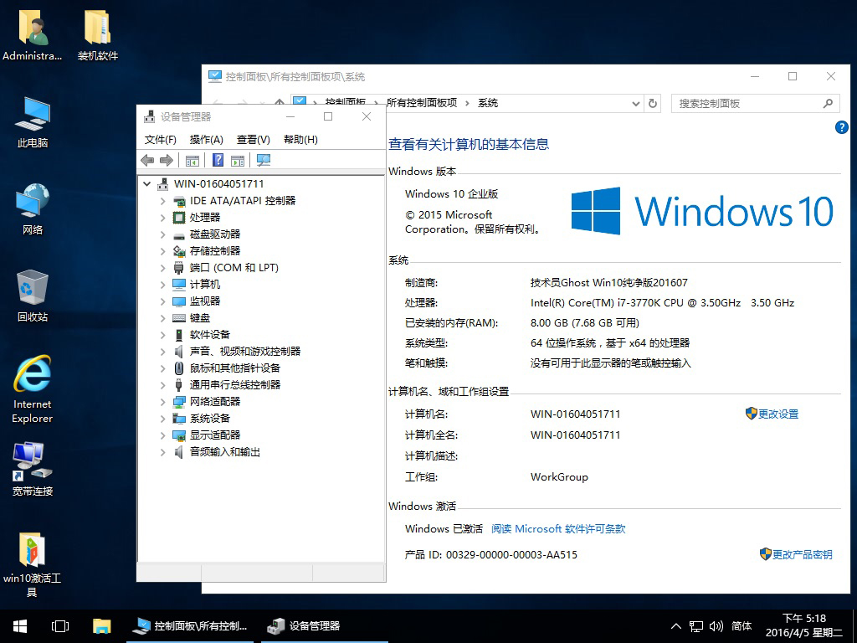
Task: Expand the 声音、视频和游戏控制器 node
Action: click(163, 352)
